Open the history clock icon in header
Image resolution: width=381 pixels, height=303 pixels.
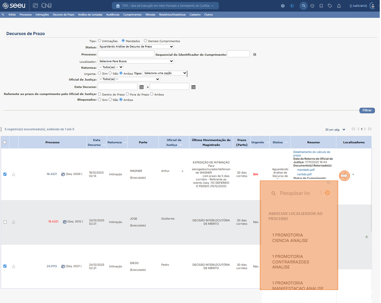click(x=312, y=6)
